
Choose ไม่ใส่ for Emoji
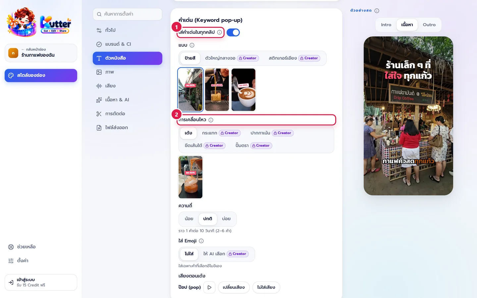189,254
